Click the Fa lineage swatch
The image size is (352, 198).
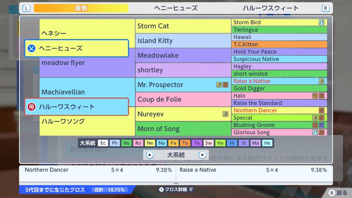click(x=173, y=143)
